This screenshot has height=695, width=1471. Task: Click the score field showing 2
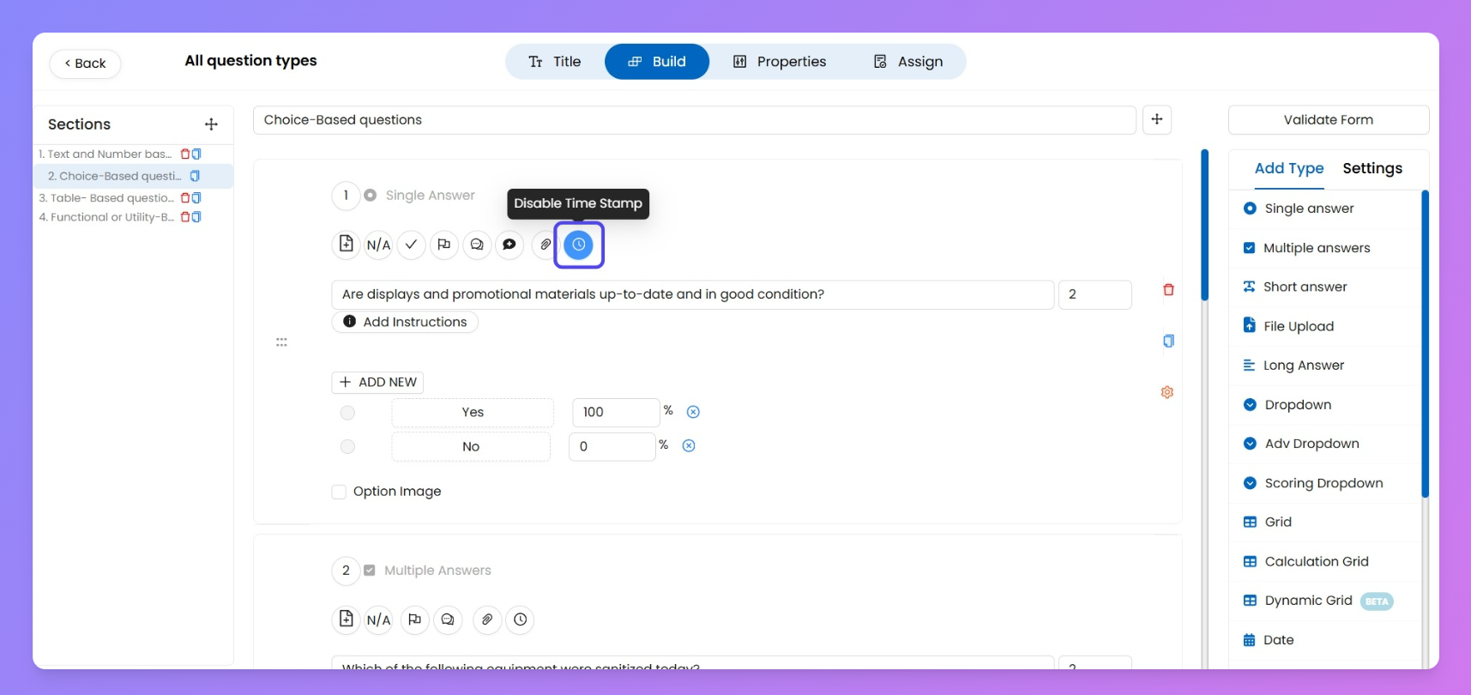[x=1095, y=294]
